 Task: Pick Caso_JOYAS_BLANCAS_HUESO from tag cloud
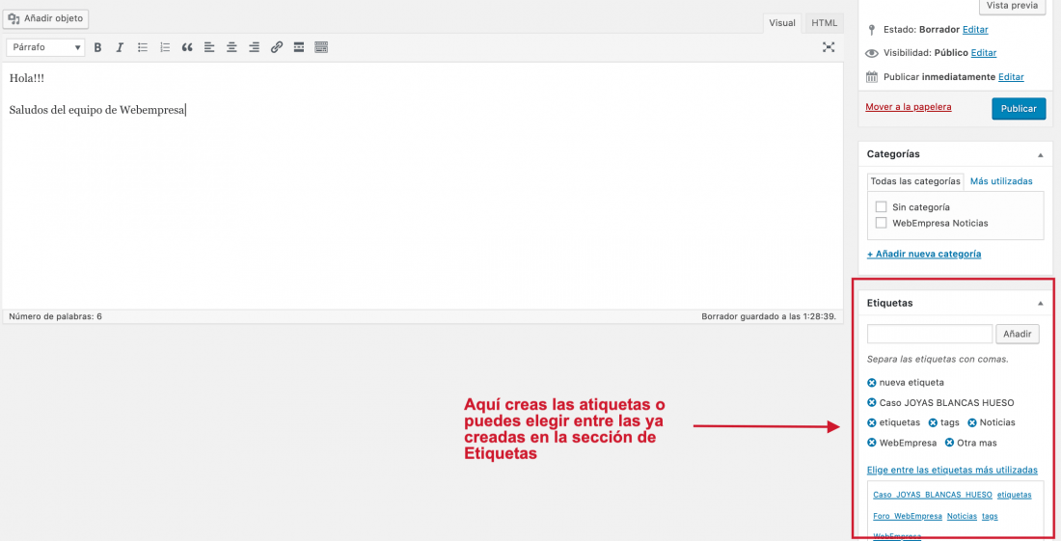pyautogui.click(x=933, y=495)
